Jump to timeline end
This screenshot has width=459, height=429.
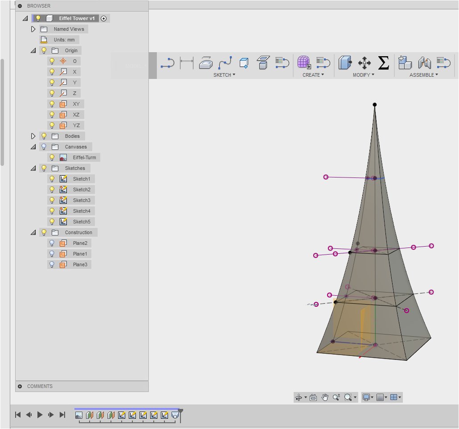[x=62, y=415]
